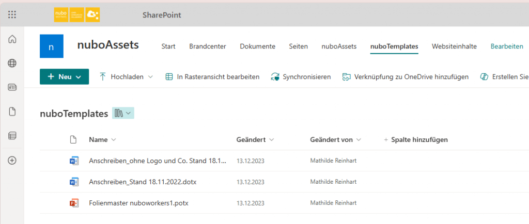The height and width of the screenshot is (224, 529).
Task: Click the SharePoint header title
Action: 162,15
